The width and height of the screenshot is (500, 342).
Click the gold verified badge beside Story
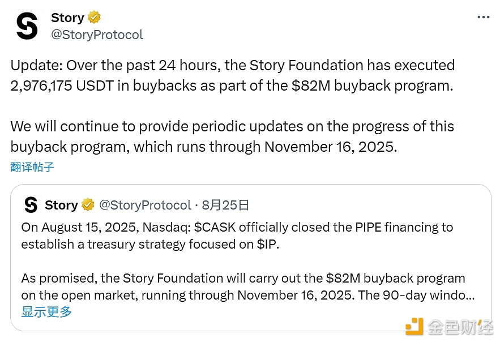(x=94, y=18)
